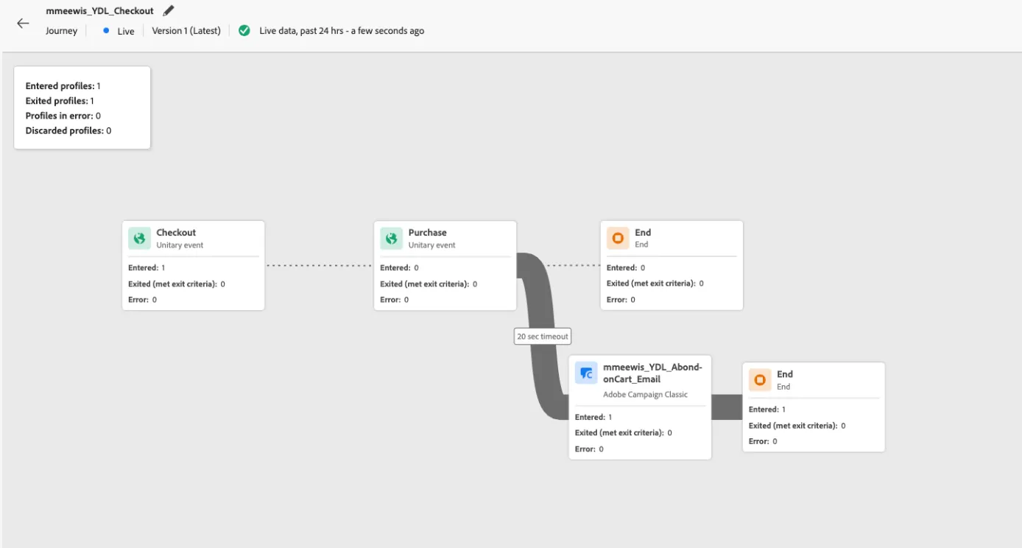
Task: Click the Purchase event globe icon
Action: 392,239
